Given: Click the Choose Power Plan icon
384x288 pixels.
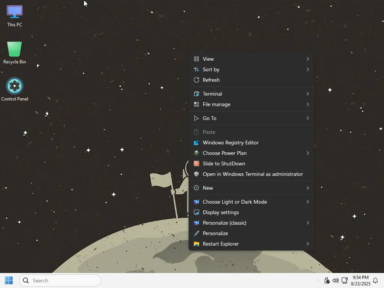Looking at the screenshot, I should [196, 153].
